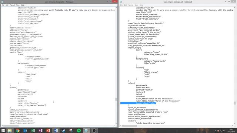Click left window scroll-left arrow
This screenshot has height=133, width=237.
(2, 126)
